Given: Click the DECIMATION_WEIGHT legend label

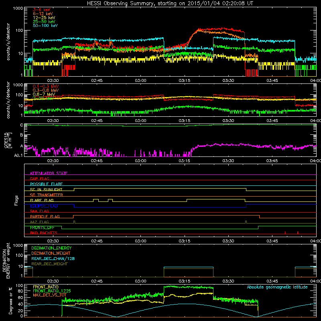Looking at the screenshot, I should click(51, 253).
